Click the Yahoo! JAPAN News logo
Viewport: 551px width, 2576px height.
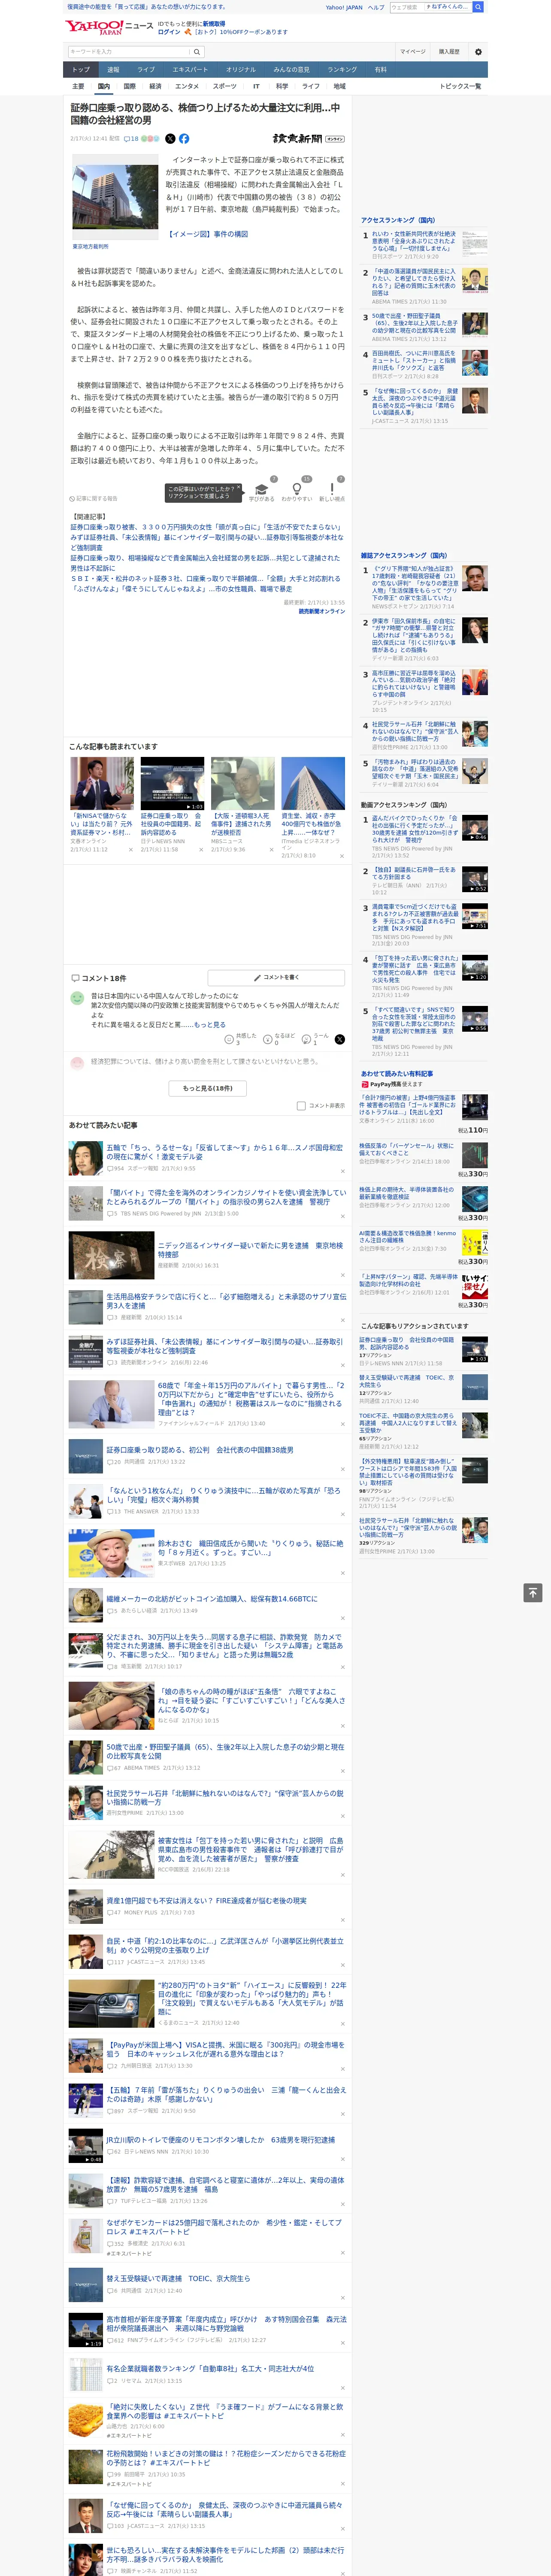pyautogui.click(x=109, y=27)
